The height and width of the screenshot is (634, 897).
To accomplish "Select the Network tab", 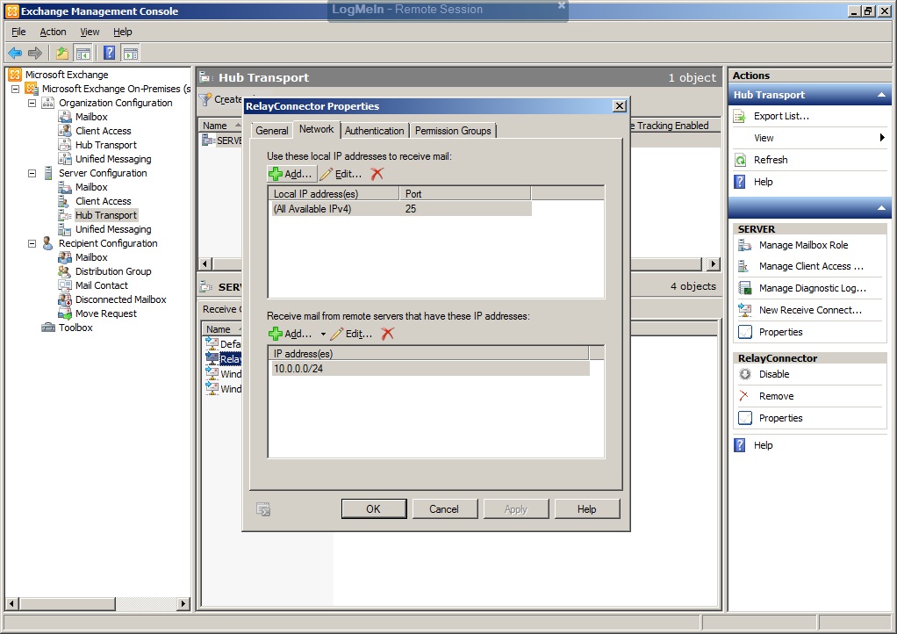I will [x=316, y=129].
